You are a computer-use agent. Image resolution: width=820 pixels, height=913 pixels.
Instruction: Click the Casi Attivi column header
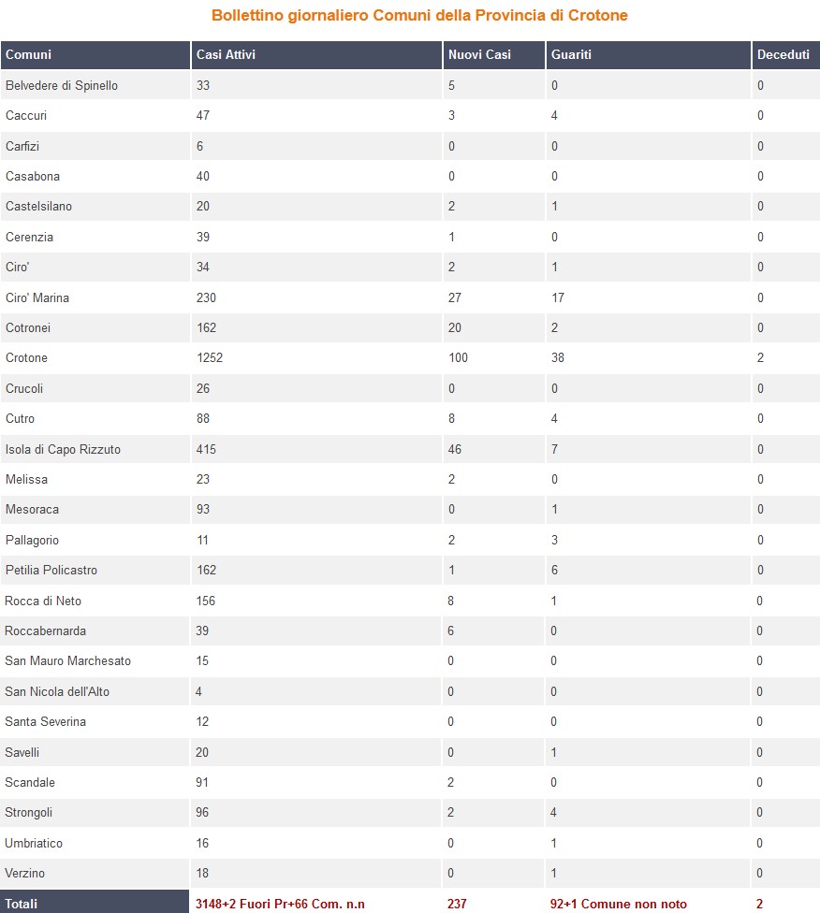(x=226, y=55)
